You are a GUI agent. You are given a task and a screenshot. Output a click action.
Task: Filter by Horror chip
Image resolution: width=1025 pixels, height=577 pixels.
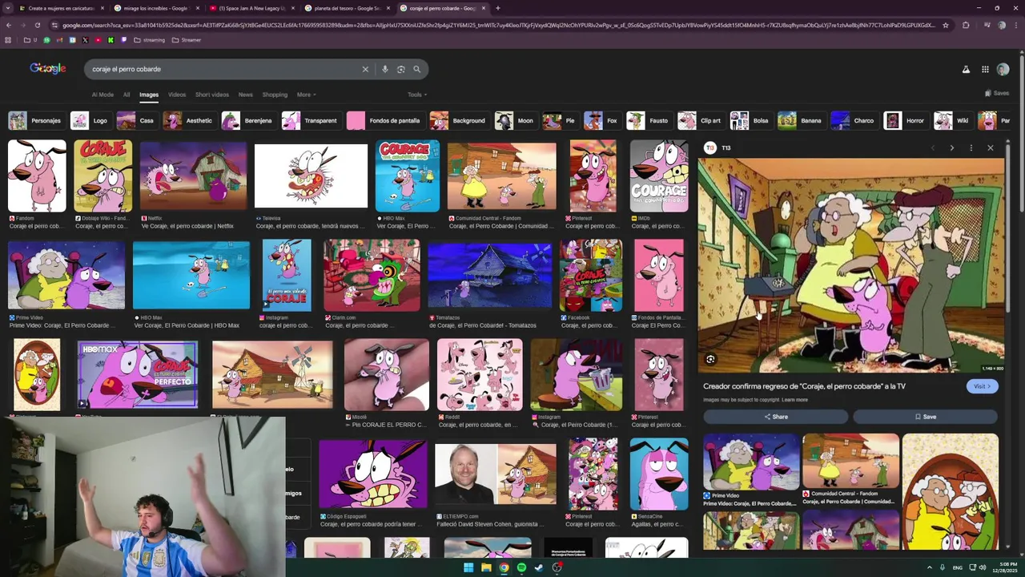coord(905,121)
